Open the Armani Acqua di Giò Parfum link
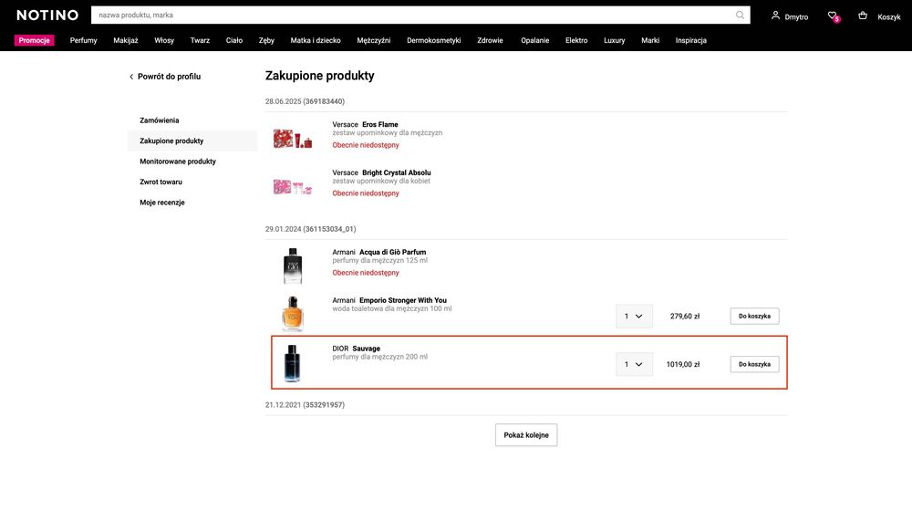The image size is (912, 521). pyautogui.click(x=379, y=252)
